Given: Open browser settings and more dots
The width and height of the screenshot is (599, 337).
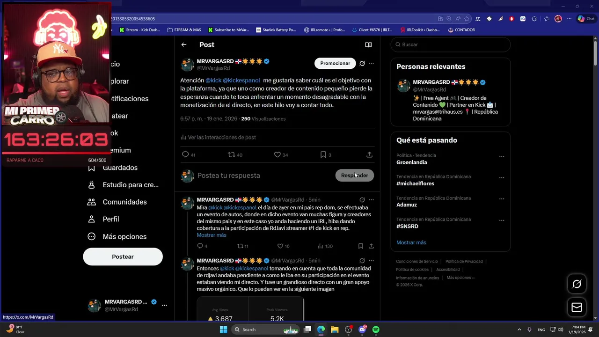Looking at the screenshot, I should click(569, 19).
